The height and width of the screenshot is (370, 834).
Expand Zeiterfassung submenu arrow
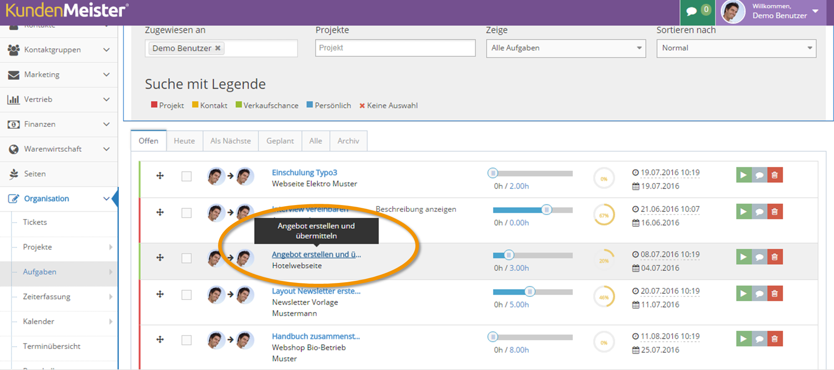click(x=111, y=297)
